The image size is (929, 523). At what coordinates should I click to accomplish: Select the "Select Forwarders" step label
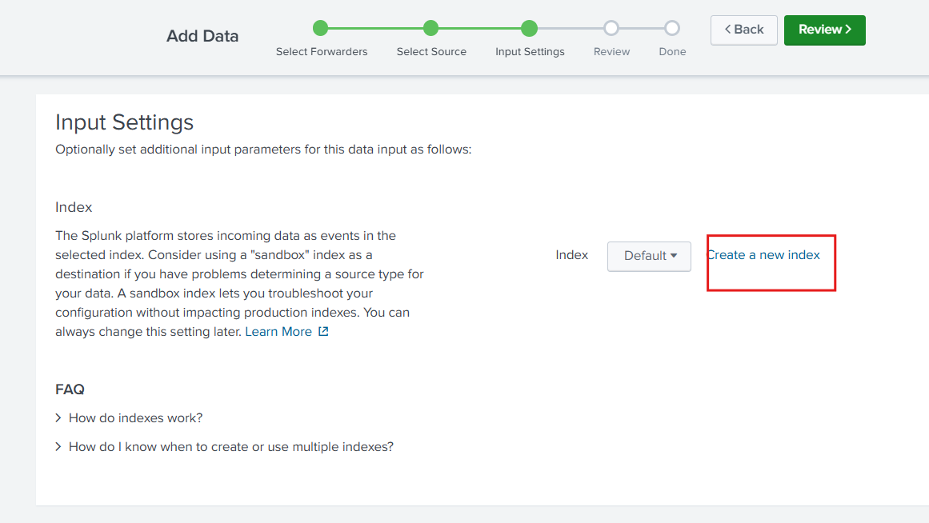pyautogui.click(x=322, y=52)
